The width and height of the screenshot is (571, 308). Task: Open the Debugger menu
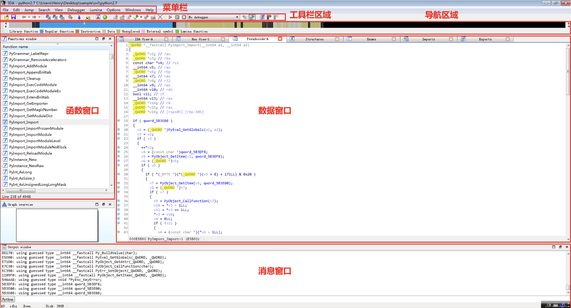[76, 10]
